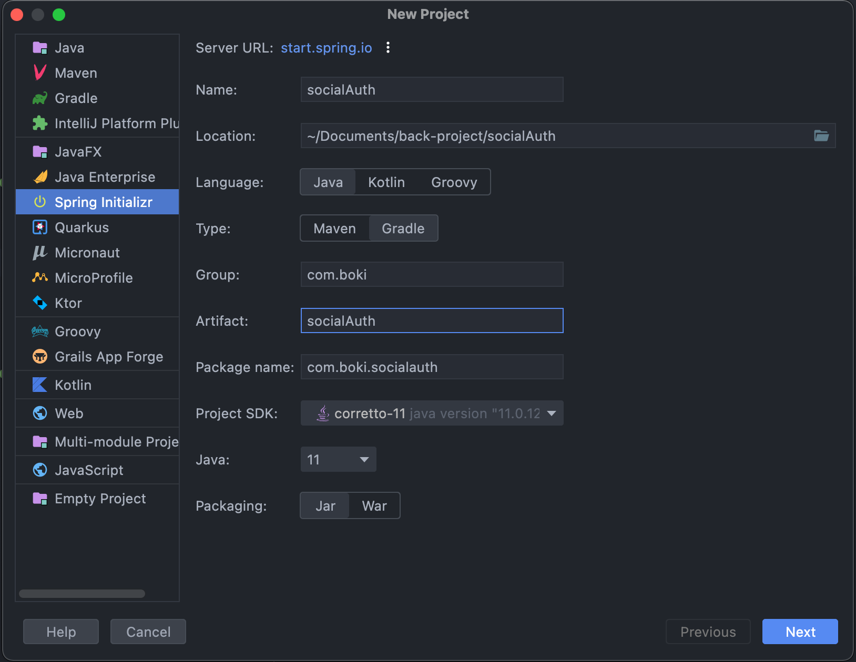Select Grails App Forge in sidebar

(97, 357)
